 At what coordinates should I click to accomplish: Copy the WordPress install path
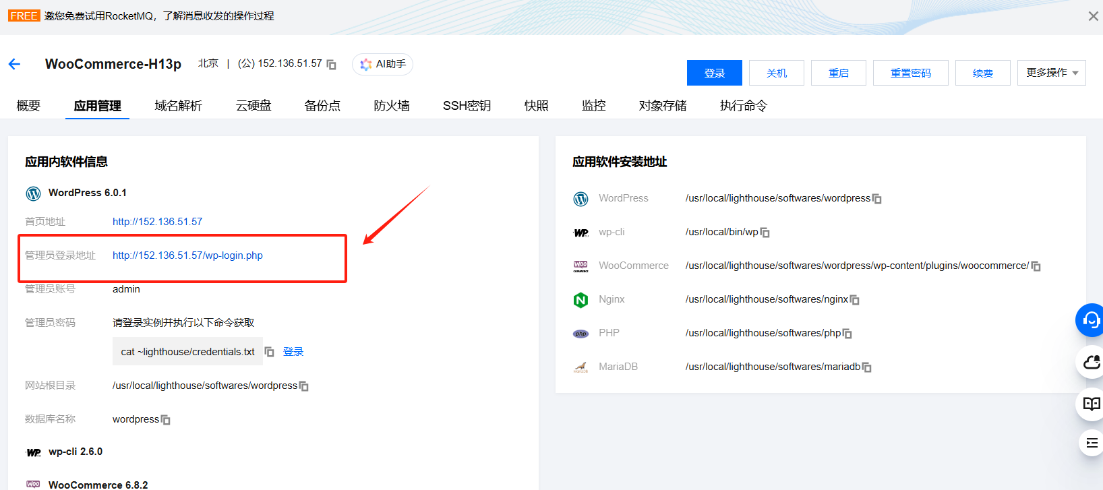tap(877, 199)
